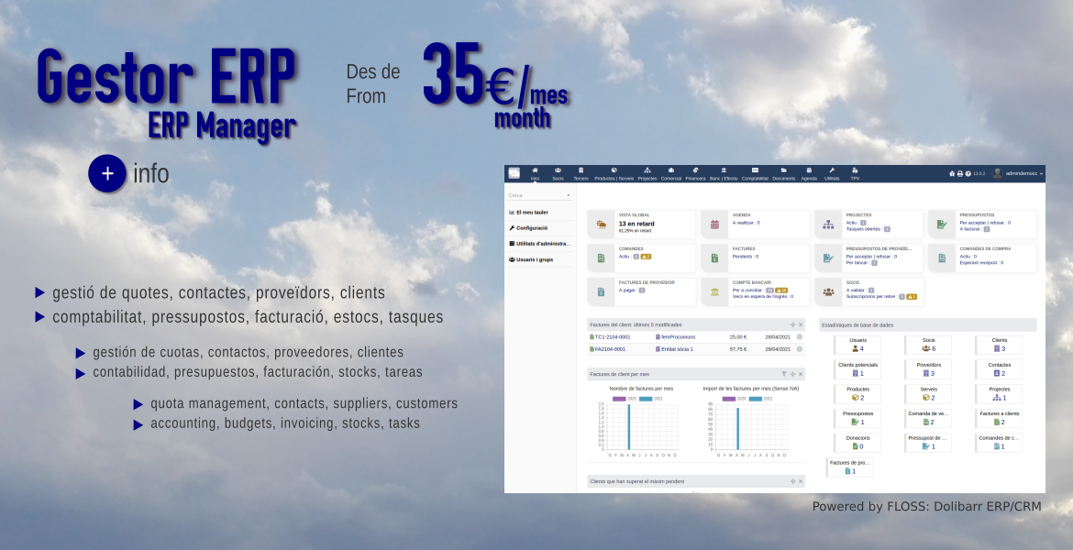Open the Cerca search dropdown
Viewport: 1073px width, 550px height.
tap(539, 195)
